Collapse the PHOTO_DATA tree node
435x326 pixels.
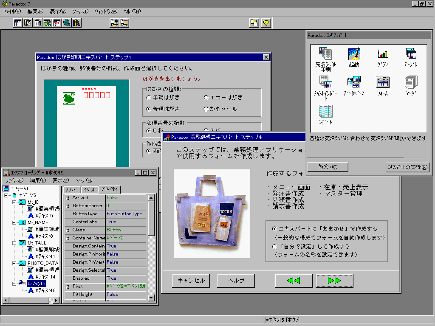click(14, 263)
